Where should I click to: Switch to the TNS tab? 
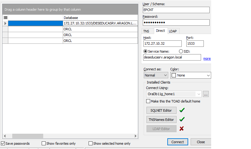[147, 31]
